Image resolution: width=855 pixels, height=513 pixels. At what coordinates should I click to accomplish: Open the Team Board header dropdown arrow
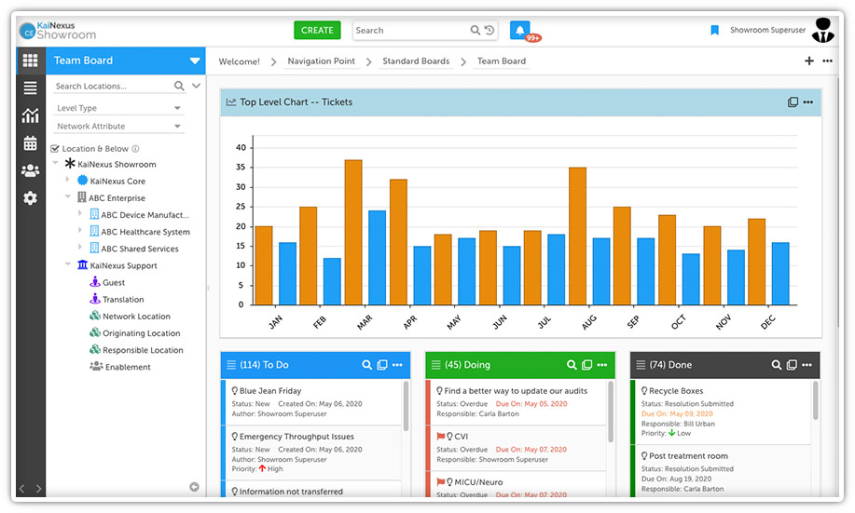(194, 61)
